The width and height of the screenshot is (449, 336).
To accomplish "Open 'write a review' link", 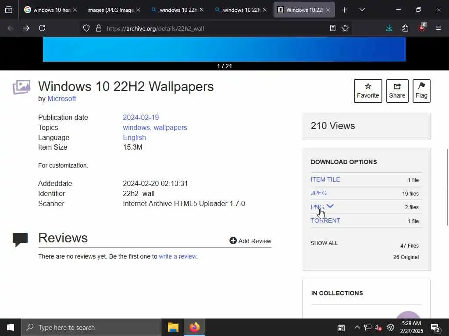I will tap(178, 256).
